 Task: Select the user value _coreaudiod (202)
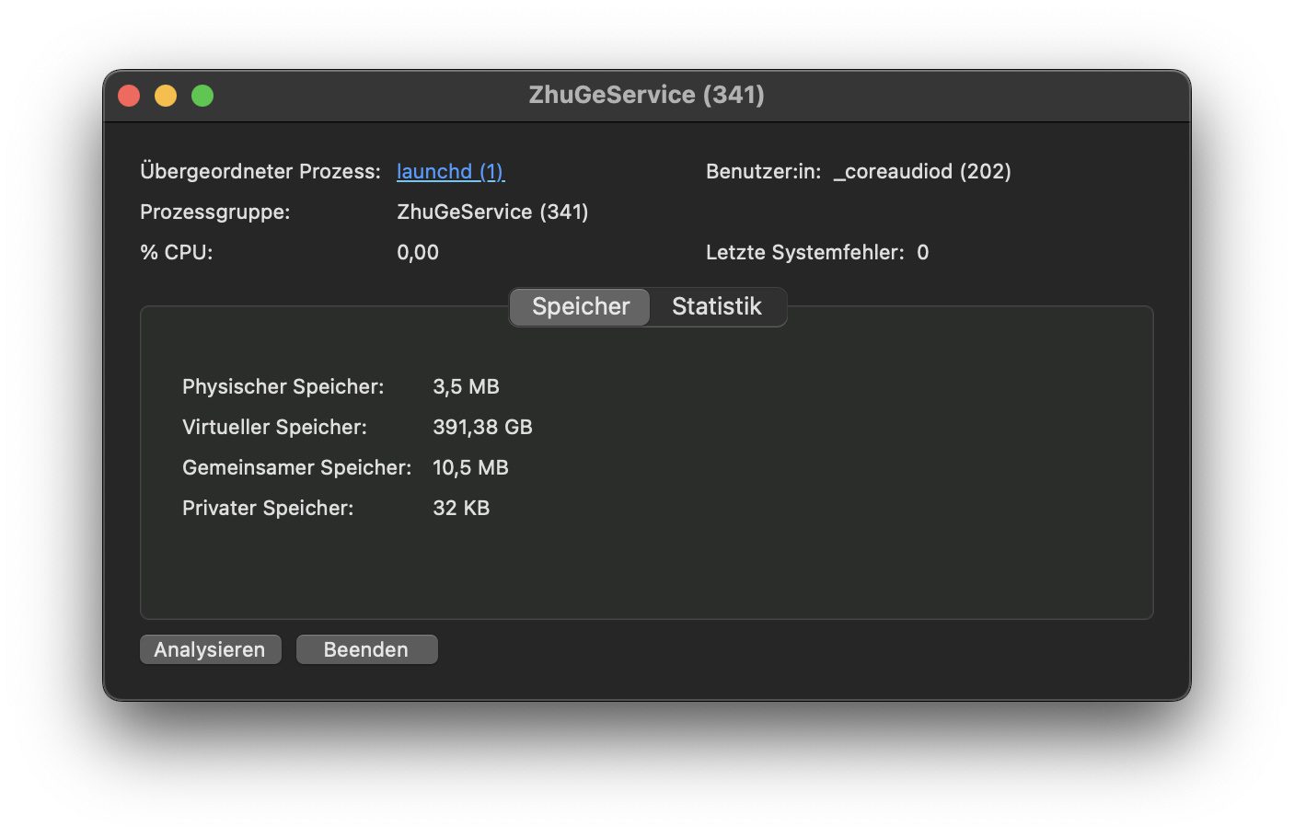(922, 172)
